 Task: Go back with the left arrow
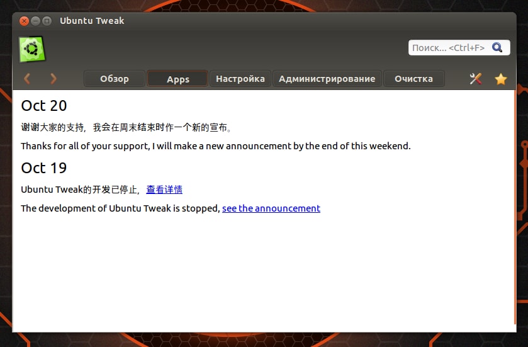point(27,79)
